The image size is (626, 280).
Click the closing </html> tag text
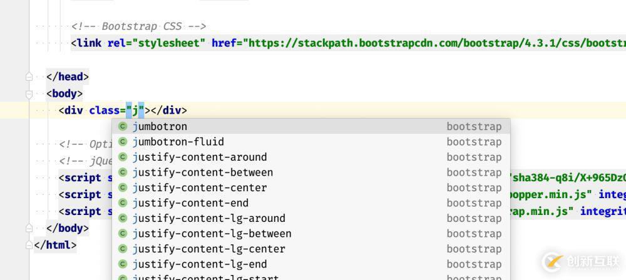[x=55, y=244]
